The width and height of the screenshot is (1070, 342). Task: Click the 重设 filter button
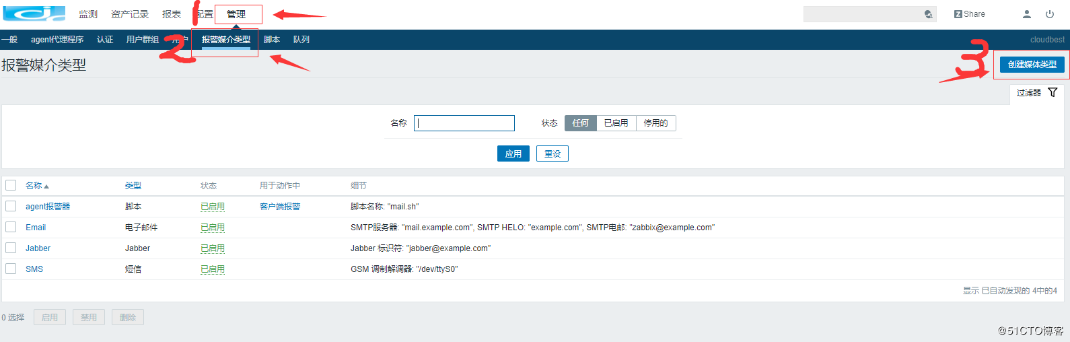552,154
